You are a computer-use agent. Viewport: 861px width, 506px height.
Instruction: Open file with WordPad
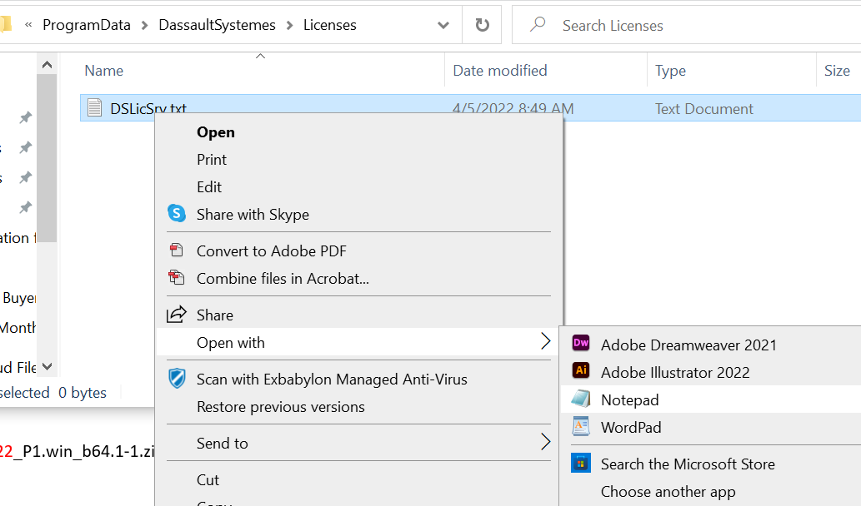(x=631, y=427)
